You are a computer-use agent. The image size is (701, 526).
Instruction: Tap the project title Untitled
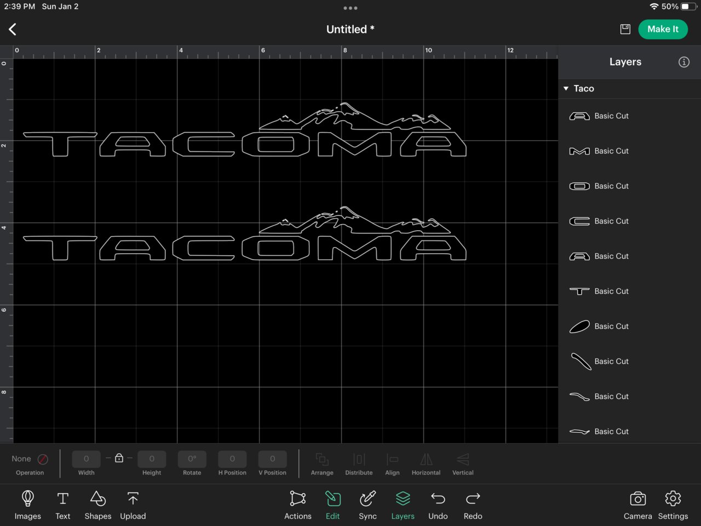(350, 30)
